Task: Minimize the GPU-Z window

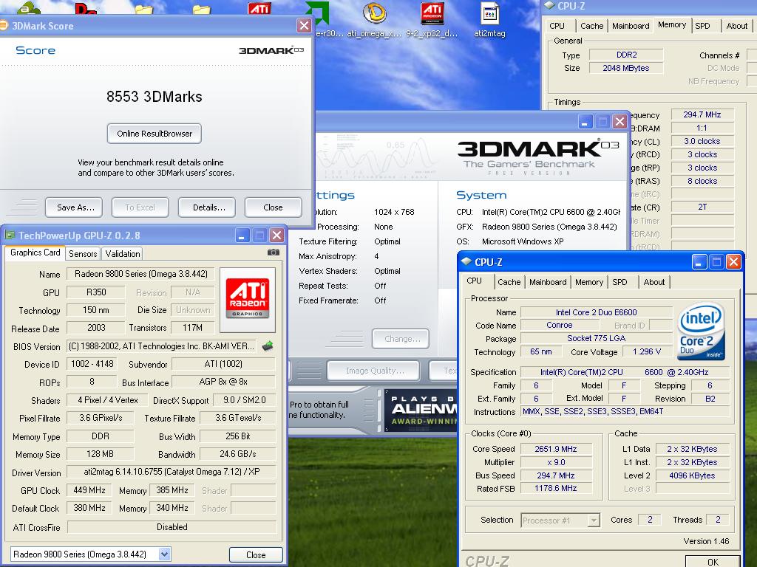Action: 242,236
